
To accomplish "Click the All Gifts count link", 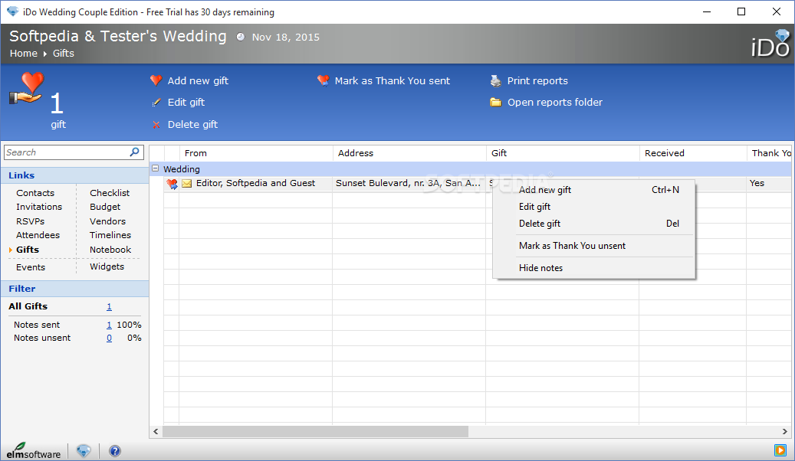I will 109,306.
